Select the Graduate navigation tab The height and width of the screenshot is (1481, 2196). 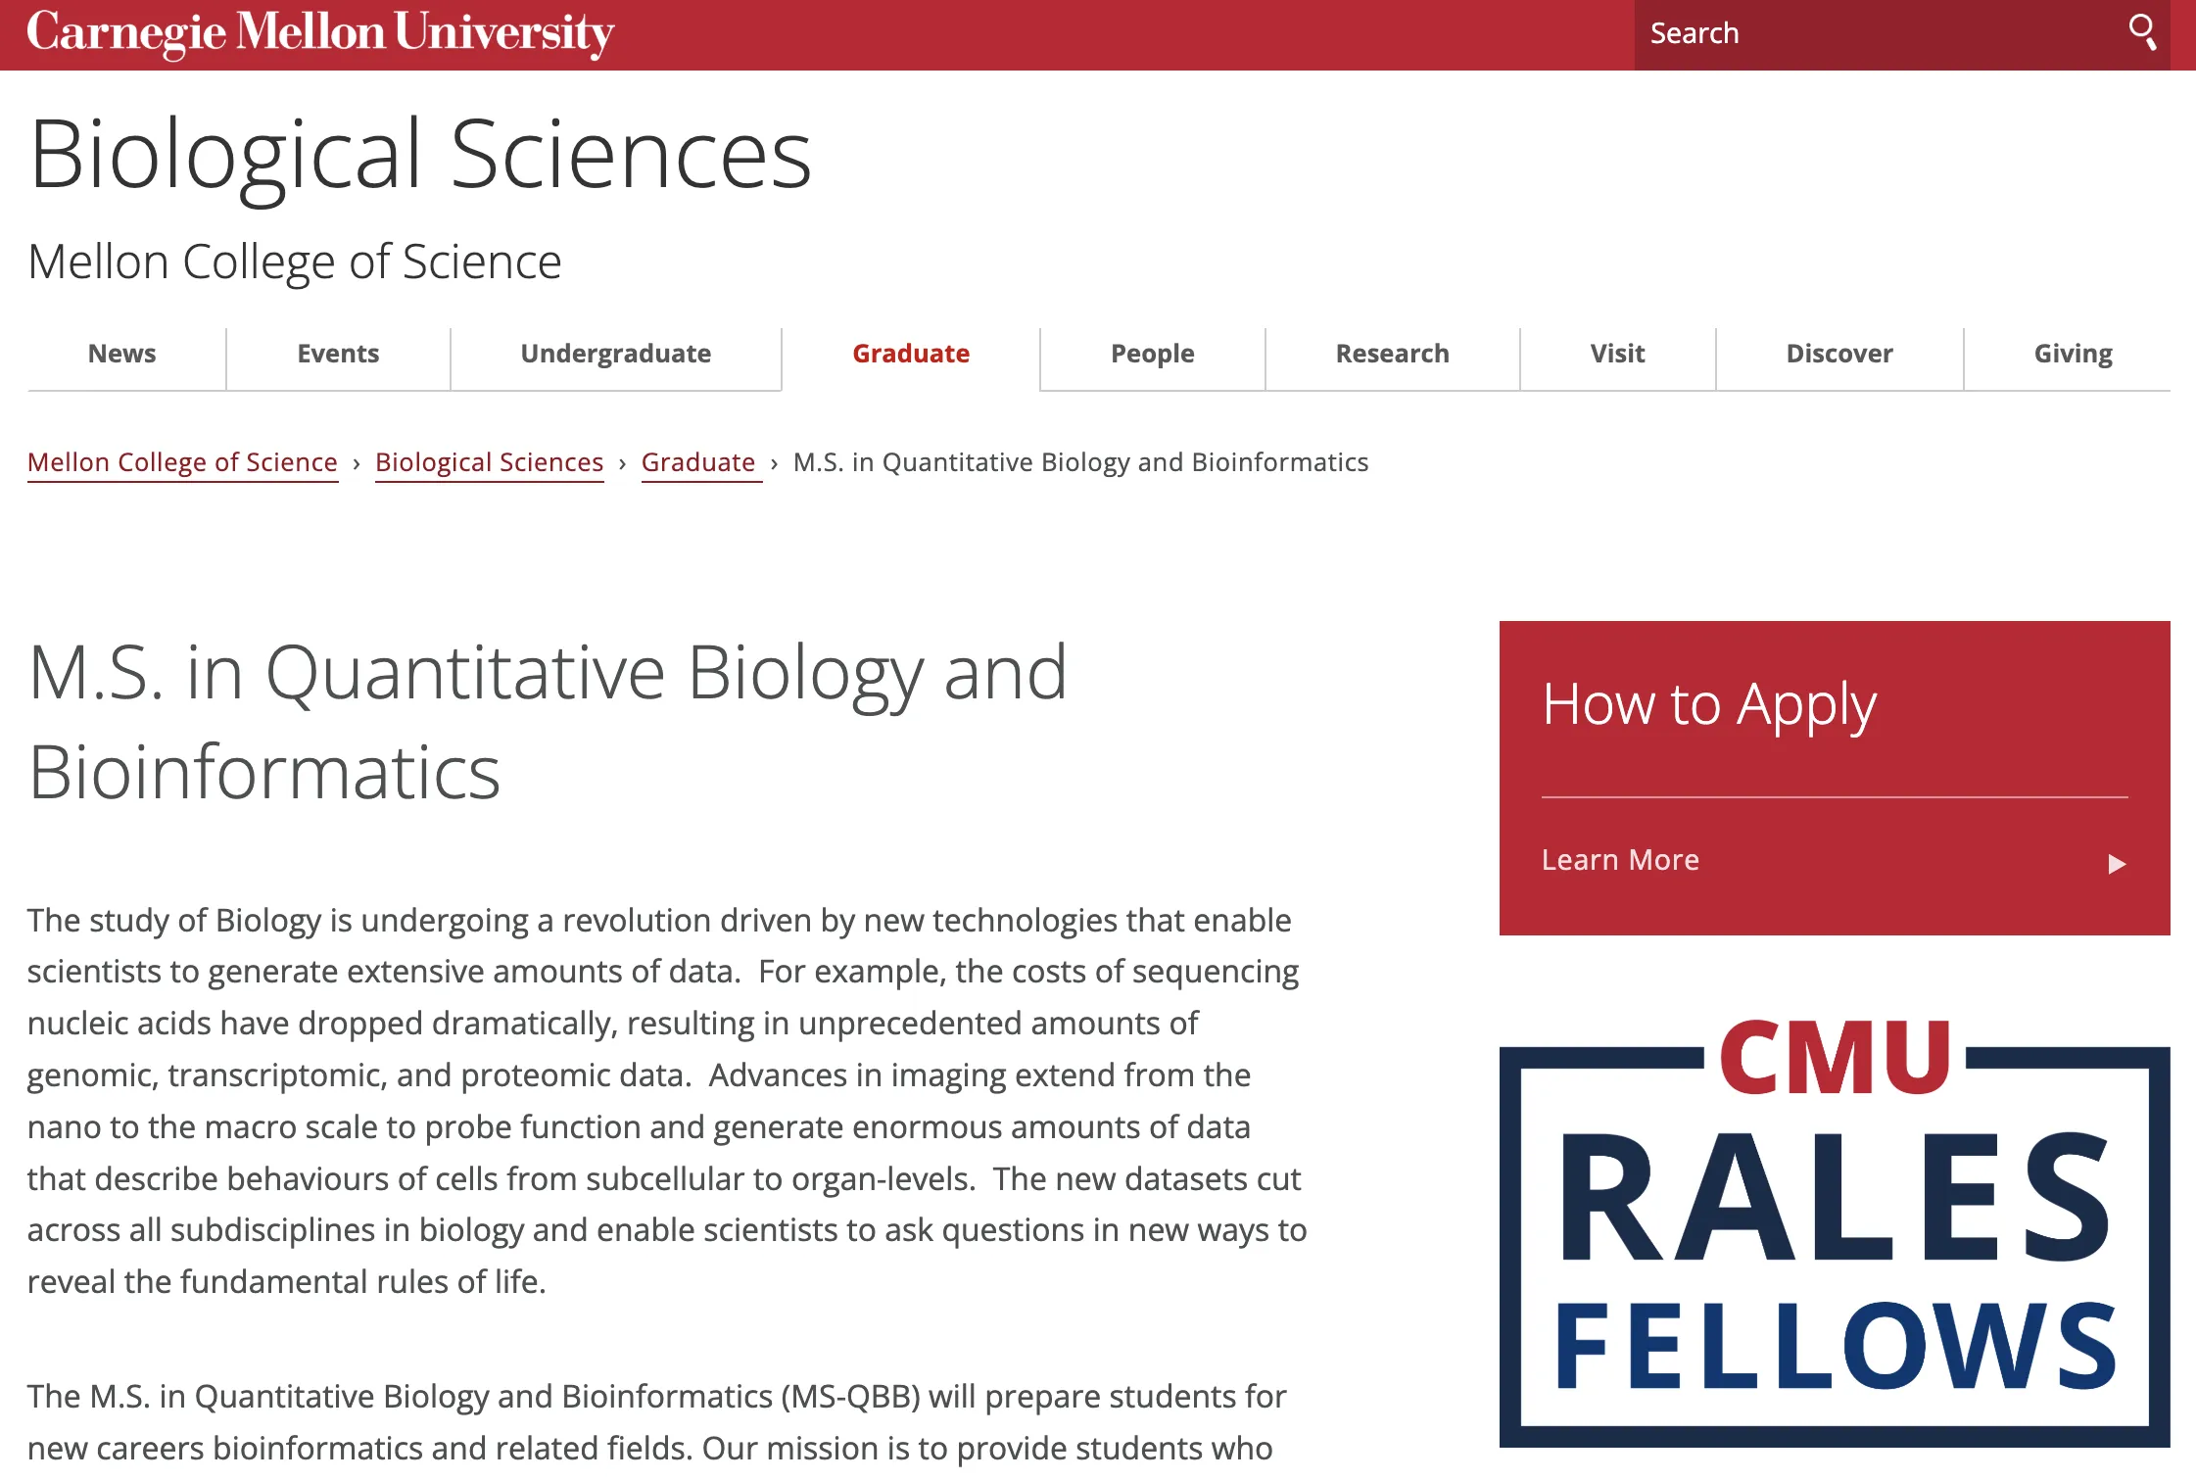tap(911, 354)
